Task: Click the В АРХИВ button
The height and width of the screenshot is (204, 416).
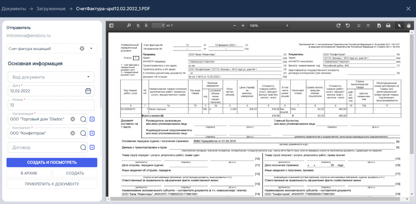Action: coord(29,173)
